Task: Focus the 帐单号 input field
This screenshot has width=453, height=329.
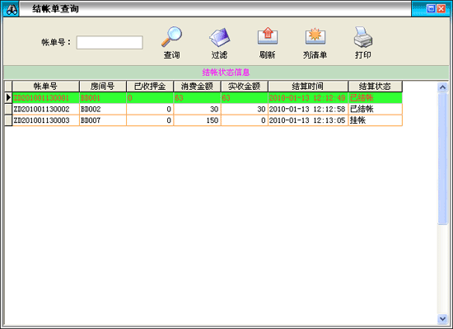Action: 110,43
